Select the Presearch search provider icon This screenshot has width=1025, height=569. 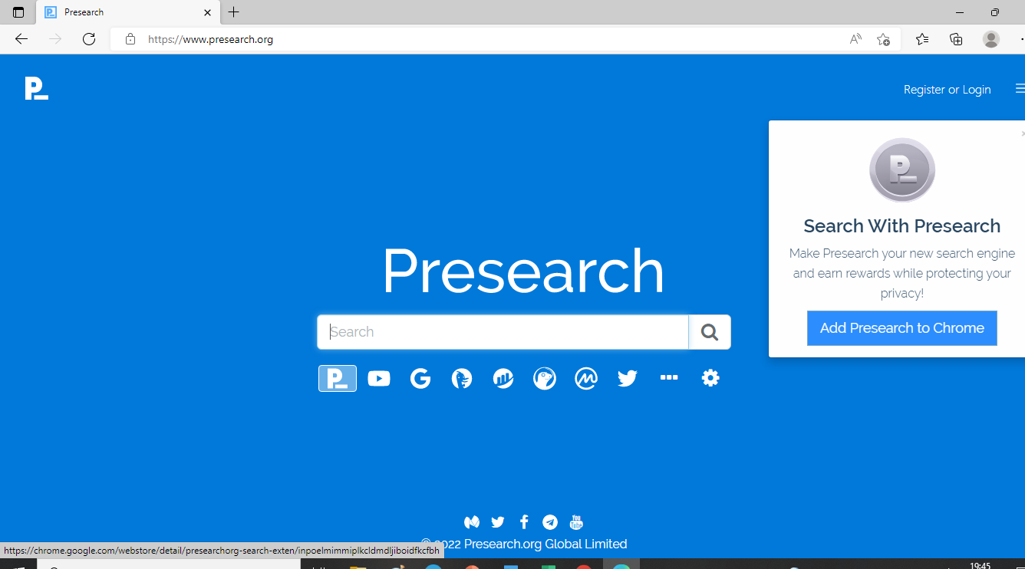[338, 378]
